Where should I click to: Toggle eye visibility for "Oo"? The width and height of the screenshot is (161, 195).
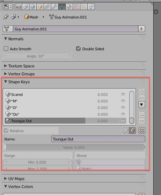click(123, 114)
